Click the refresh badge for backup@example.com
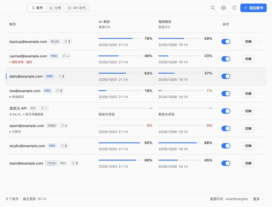 click(67, 41)
